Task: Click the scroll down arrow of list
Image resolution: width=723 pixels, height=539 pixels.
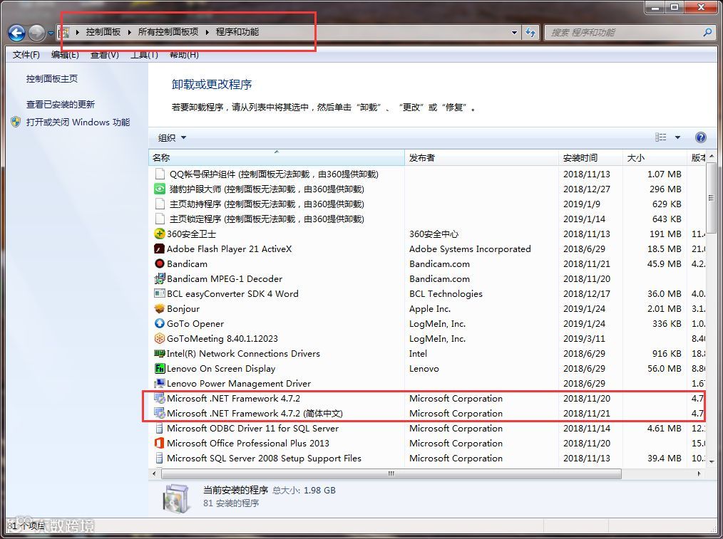Action: point(711,461)
